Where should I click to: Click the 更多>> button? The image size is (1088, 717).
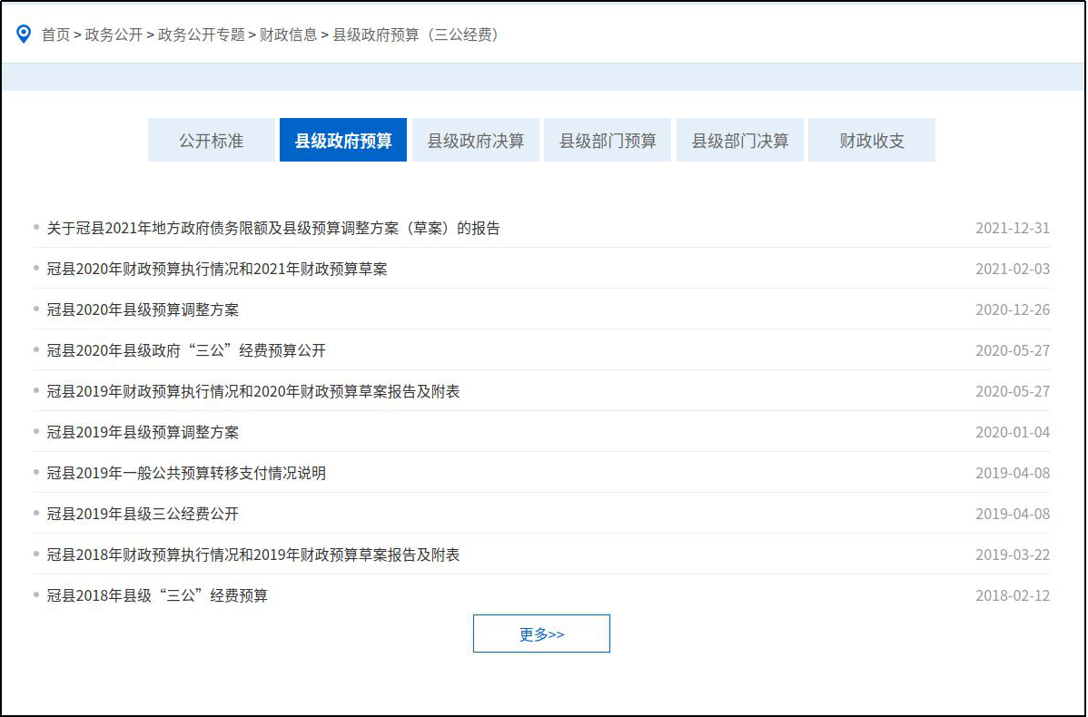click(x=541, y=634)
